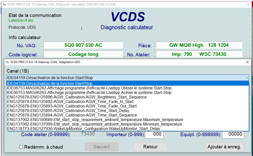Click the Sauver! button
The width and height of the screenshot is (253, 156).
[102, 147]
